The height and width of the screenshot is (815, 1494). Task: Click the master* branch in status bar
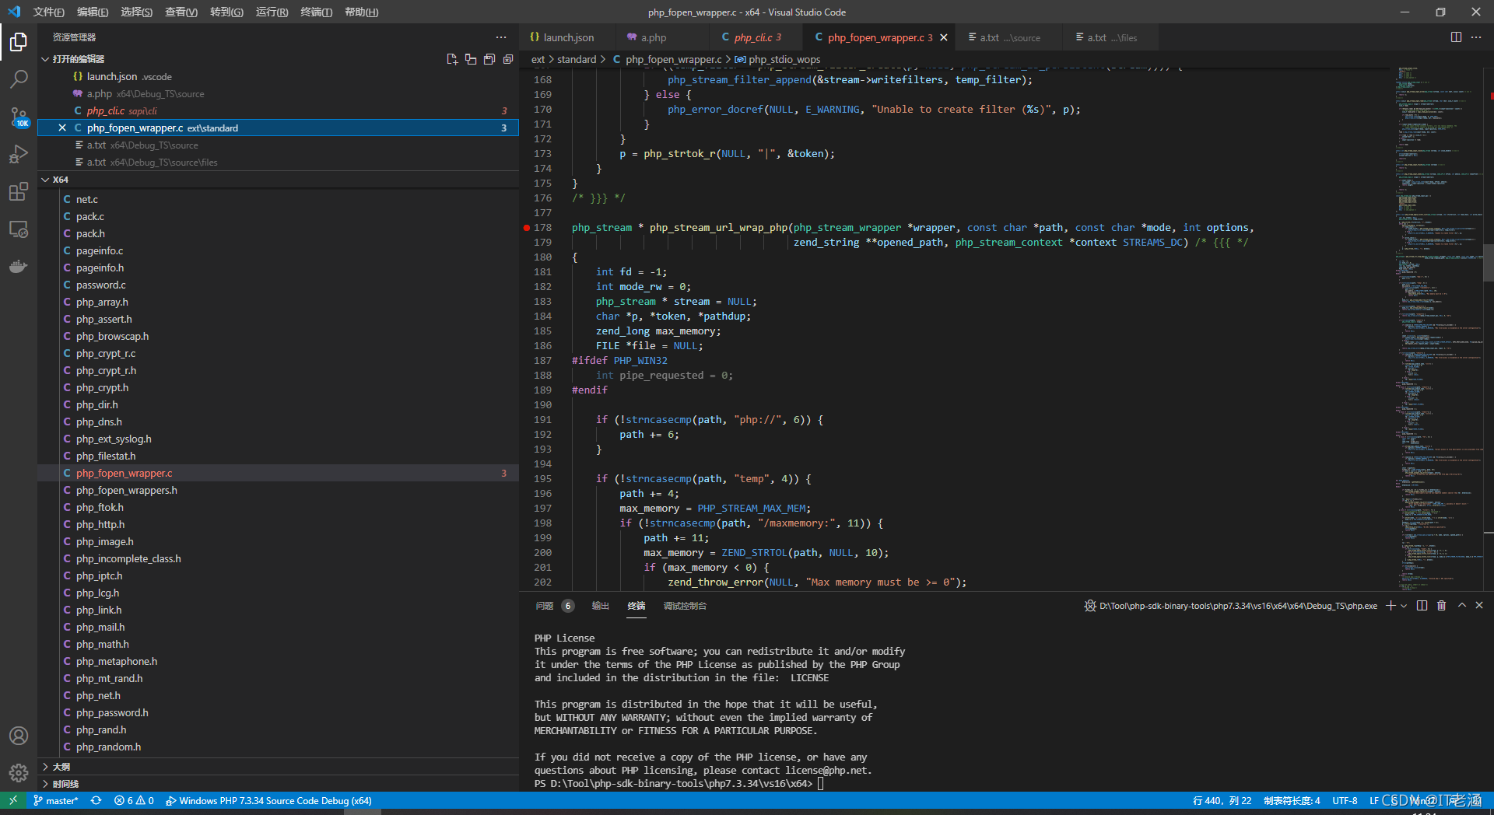point(56,801)
